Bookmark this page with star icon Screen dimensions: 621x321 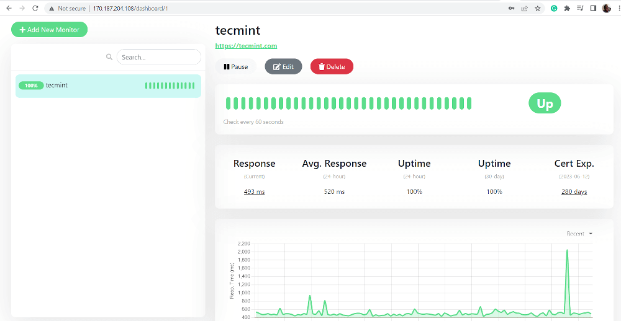click(x=537, y=8)
